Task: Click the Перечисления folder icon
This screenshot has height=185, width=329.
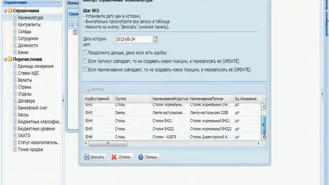Action: (10, 59)
